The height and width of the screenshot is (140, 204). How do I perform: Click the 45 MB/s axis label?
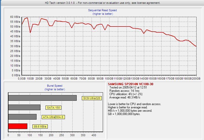coord(15,31)
